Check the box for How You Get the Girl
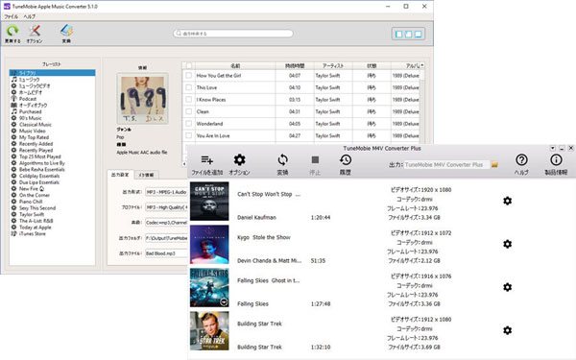This screenshot has height=360, width=576. (189, 75)
